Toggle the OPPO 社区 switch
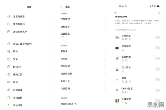The width and height of the screenshot is (166, 110). 157,90
